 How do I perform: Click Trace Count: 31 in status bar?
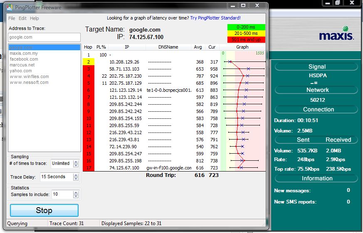coord(67,223)
